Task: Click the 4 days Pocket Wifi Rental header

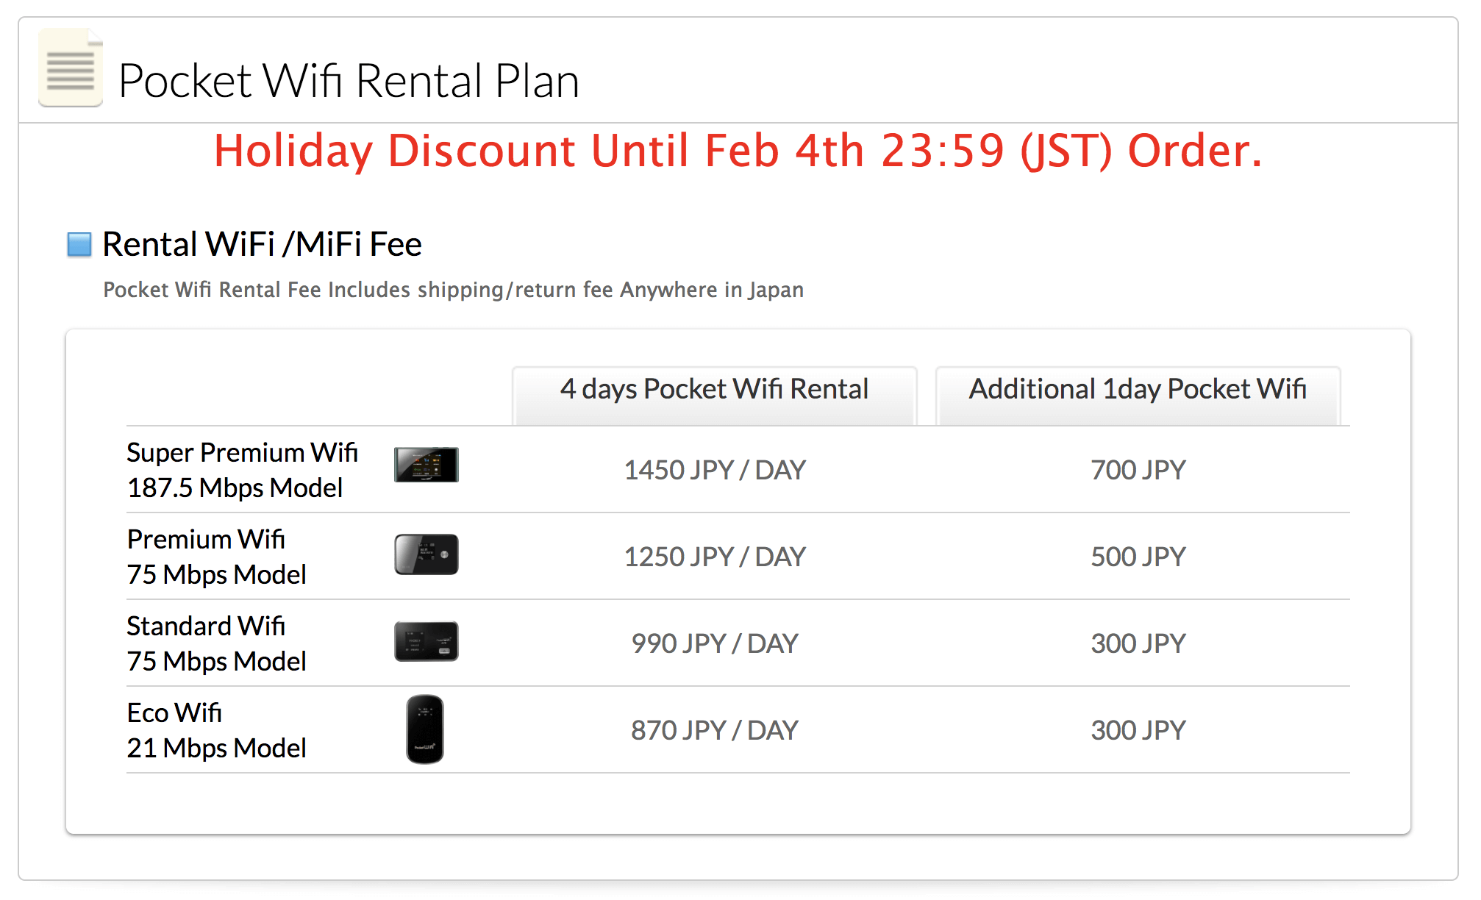Action: click(x=715, y=396)
